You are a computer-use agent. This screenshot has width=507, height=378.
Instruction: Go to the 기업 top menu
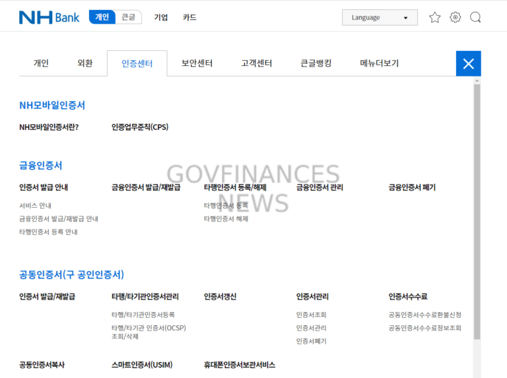(160, 17)
